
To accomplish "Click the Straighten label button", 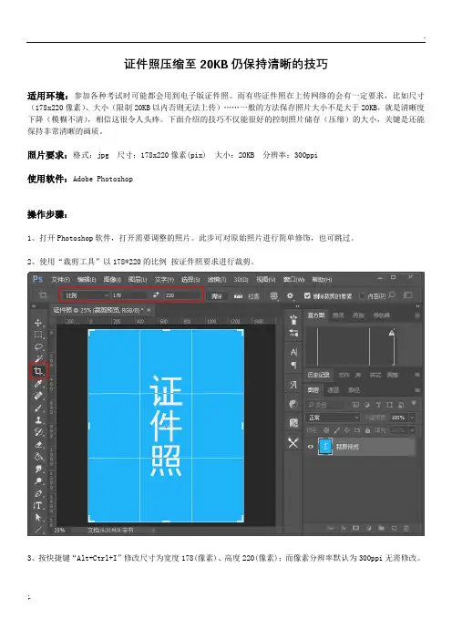I will pos(253,296).
